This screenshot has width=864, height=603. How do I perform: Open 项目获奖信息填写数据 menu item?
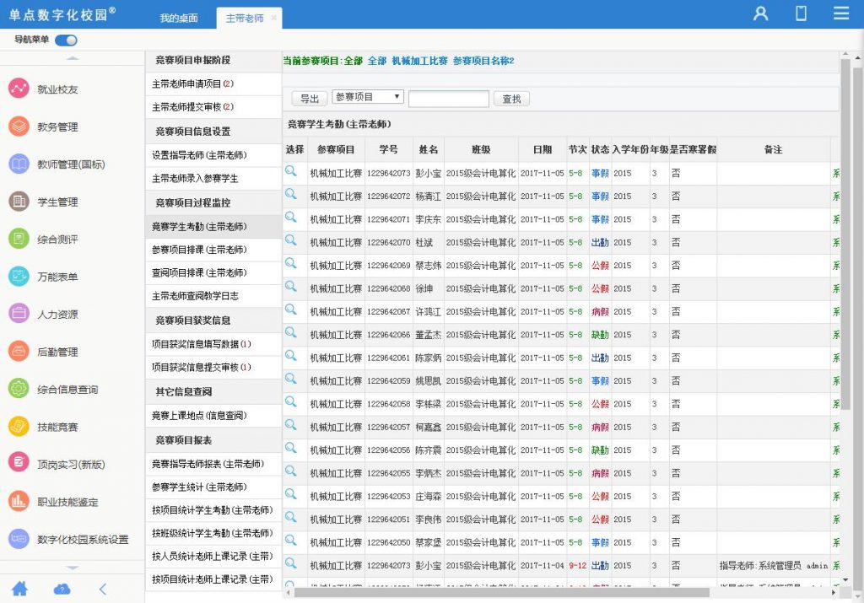coord(213,344)
